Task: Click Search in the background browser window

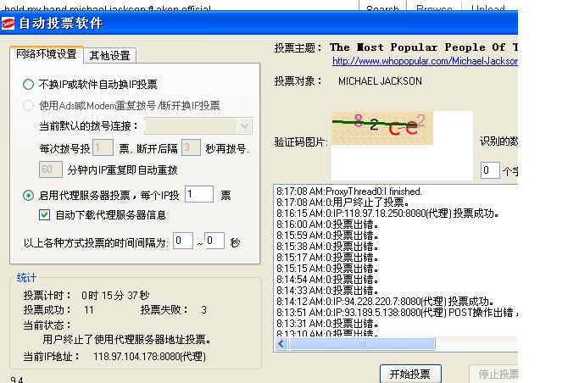Action: pos(382,8)
